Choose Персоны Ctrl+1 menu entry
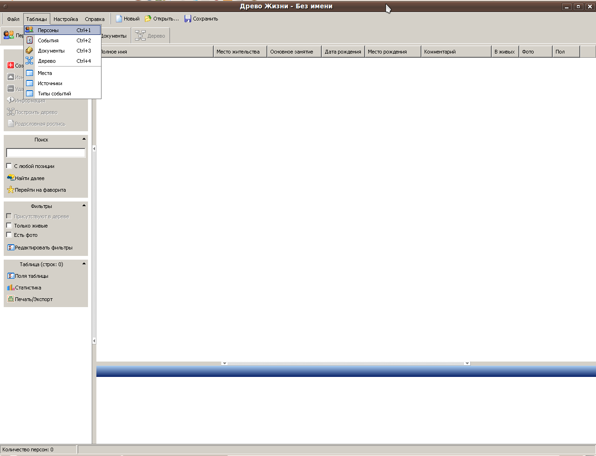Image resolution: width=596 pixels, height=456 pixels. point(62,30)
